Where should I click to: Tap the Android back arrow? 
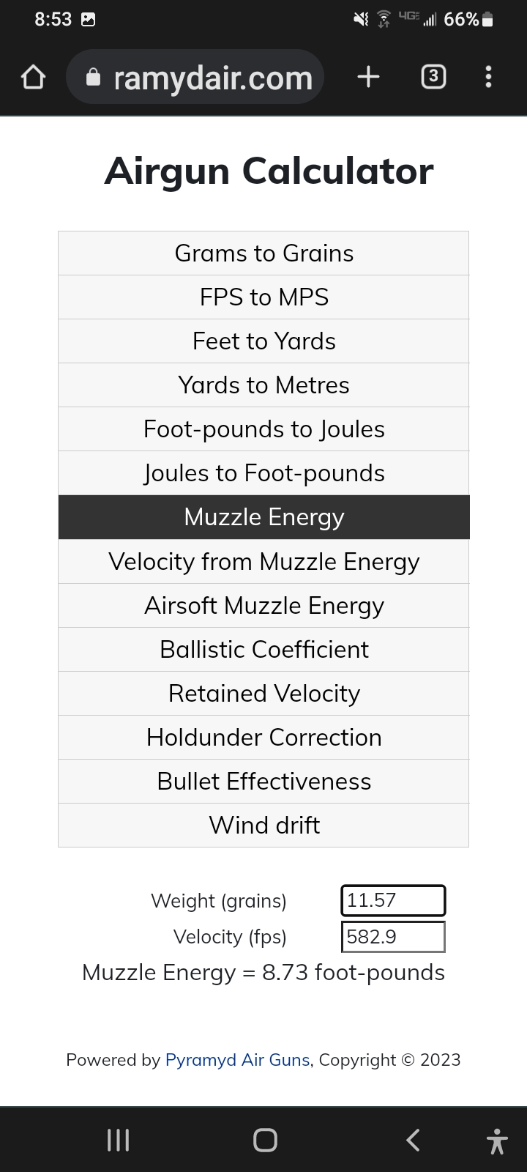click(x=413, y=1140)
